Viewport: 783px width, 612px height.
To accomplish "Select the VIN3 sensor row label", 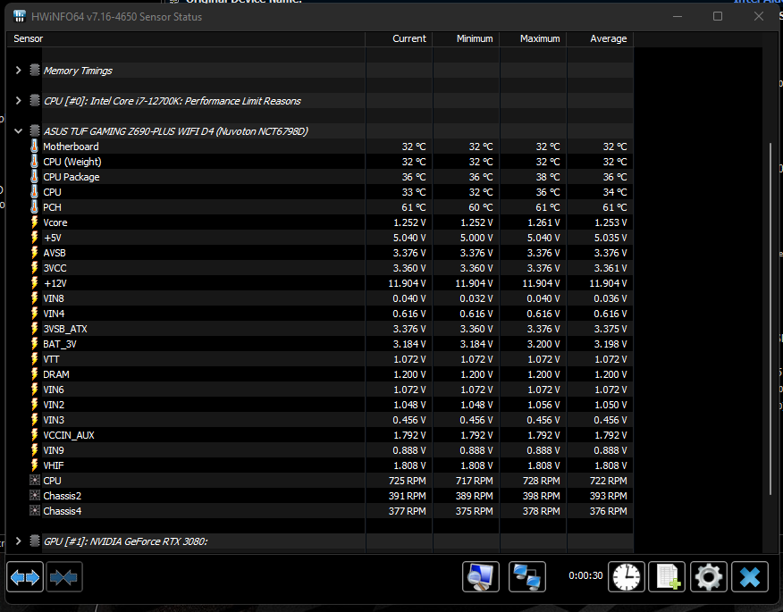I will tap(54, 420).
